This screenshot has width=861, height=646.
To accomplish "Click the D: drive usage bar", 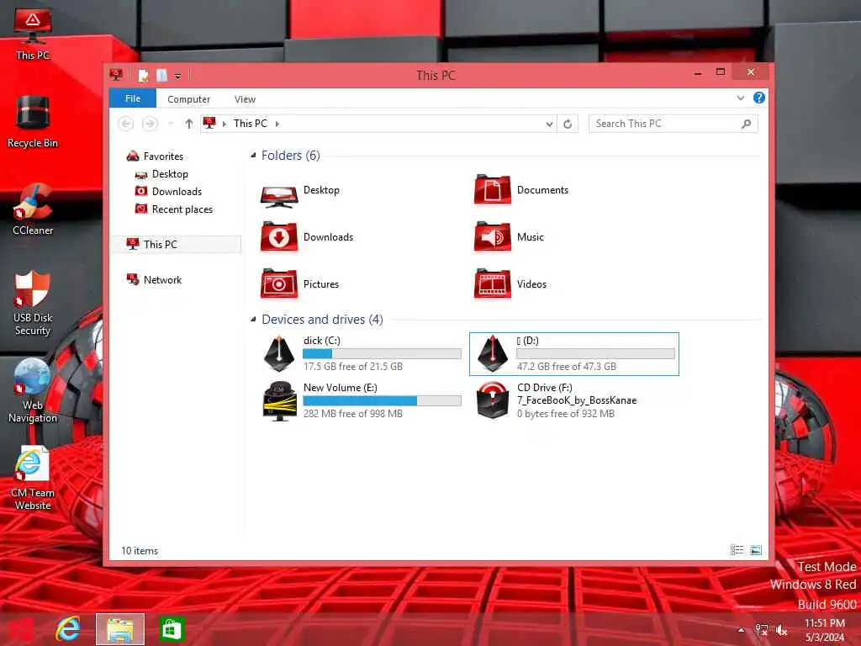I will tap(595, 354).
